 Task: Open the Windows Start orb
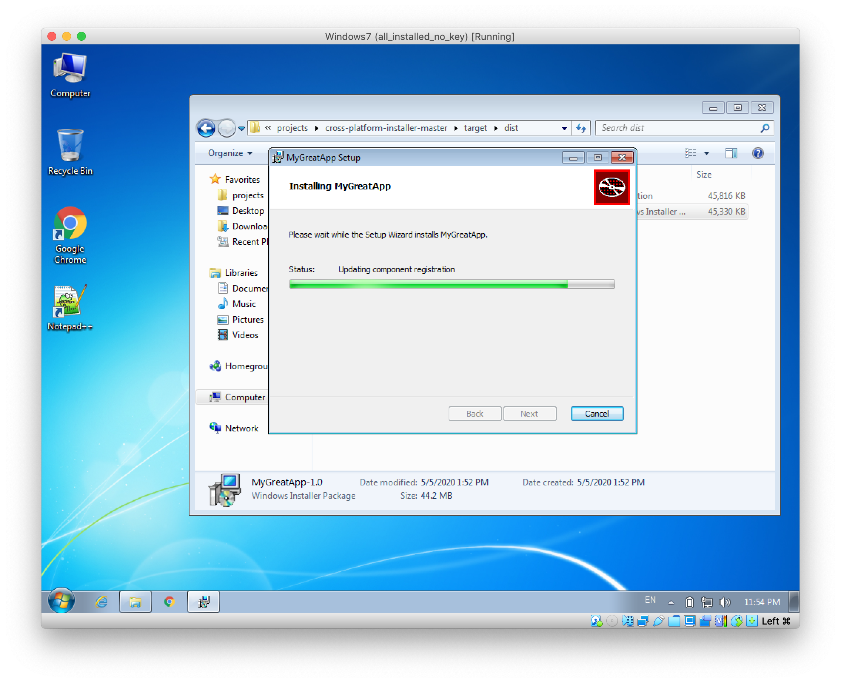tap(61, 601)
